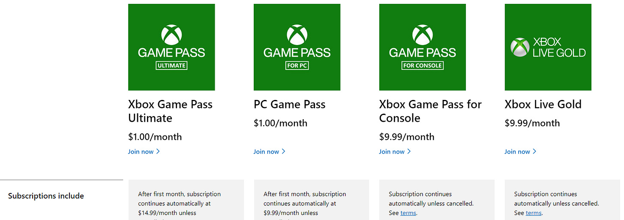624x220 pixels.
Task: Join now for Xbox Game Pass for Console
Action: pos(395,151)
